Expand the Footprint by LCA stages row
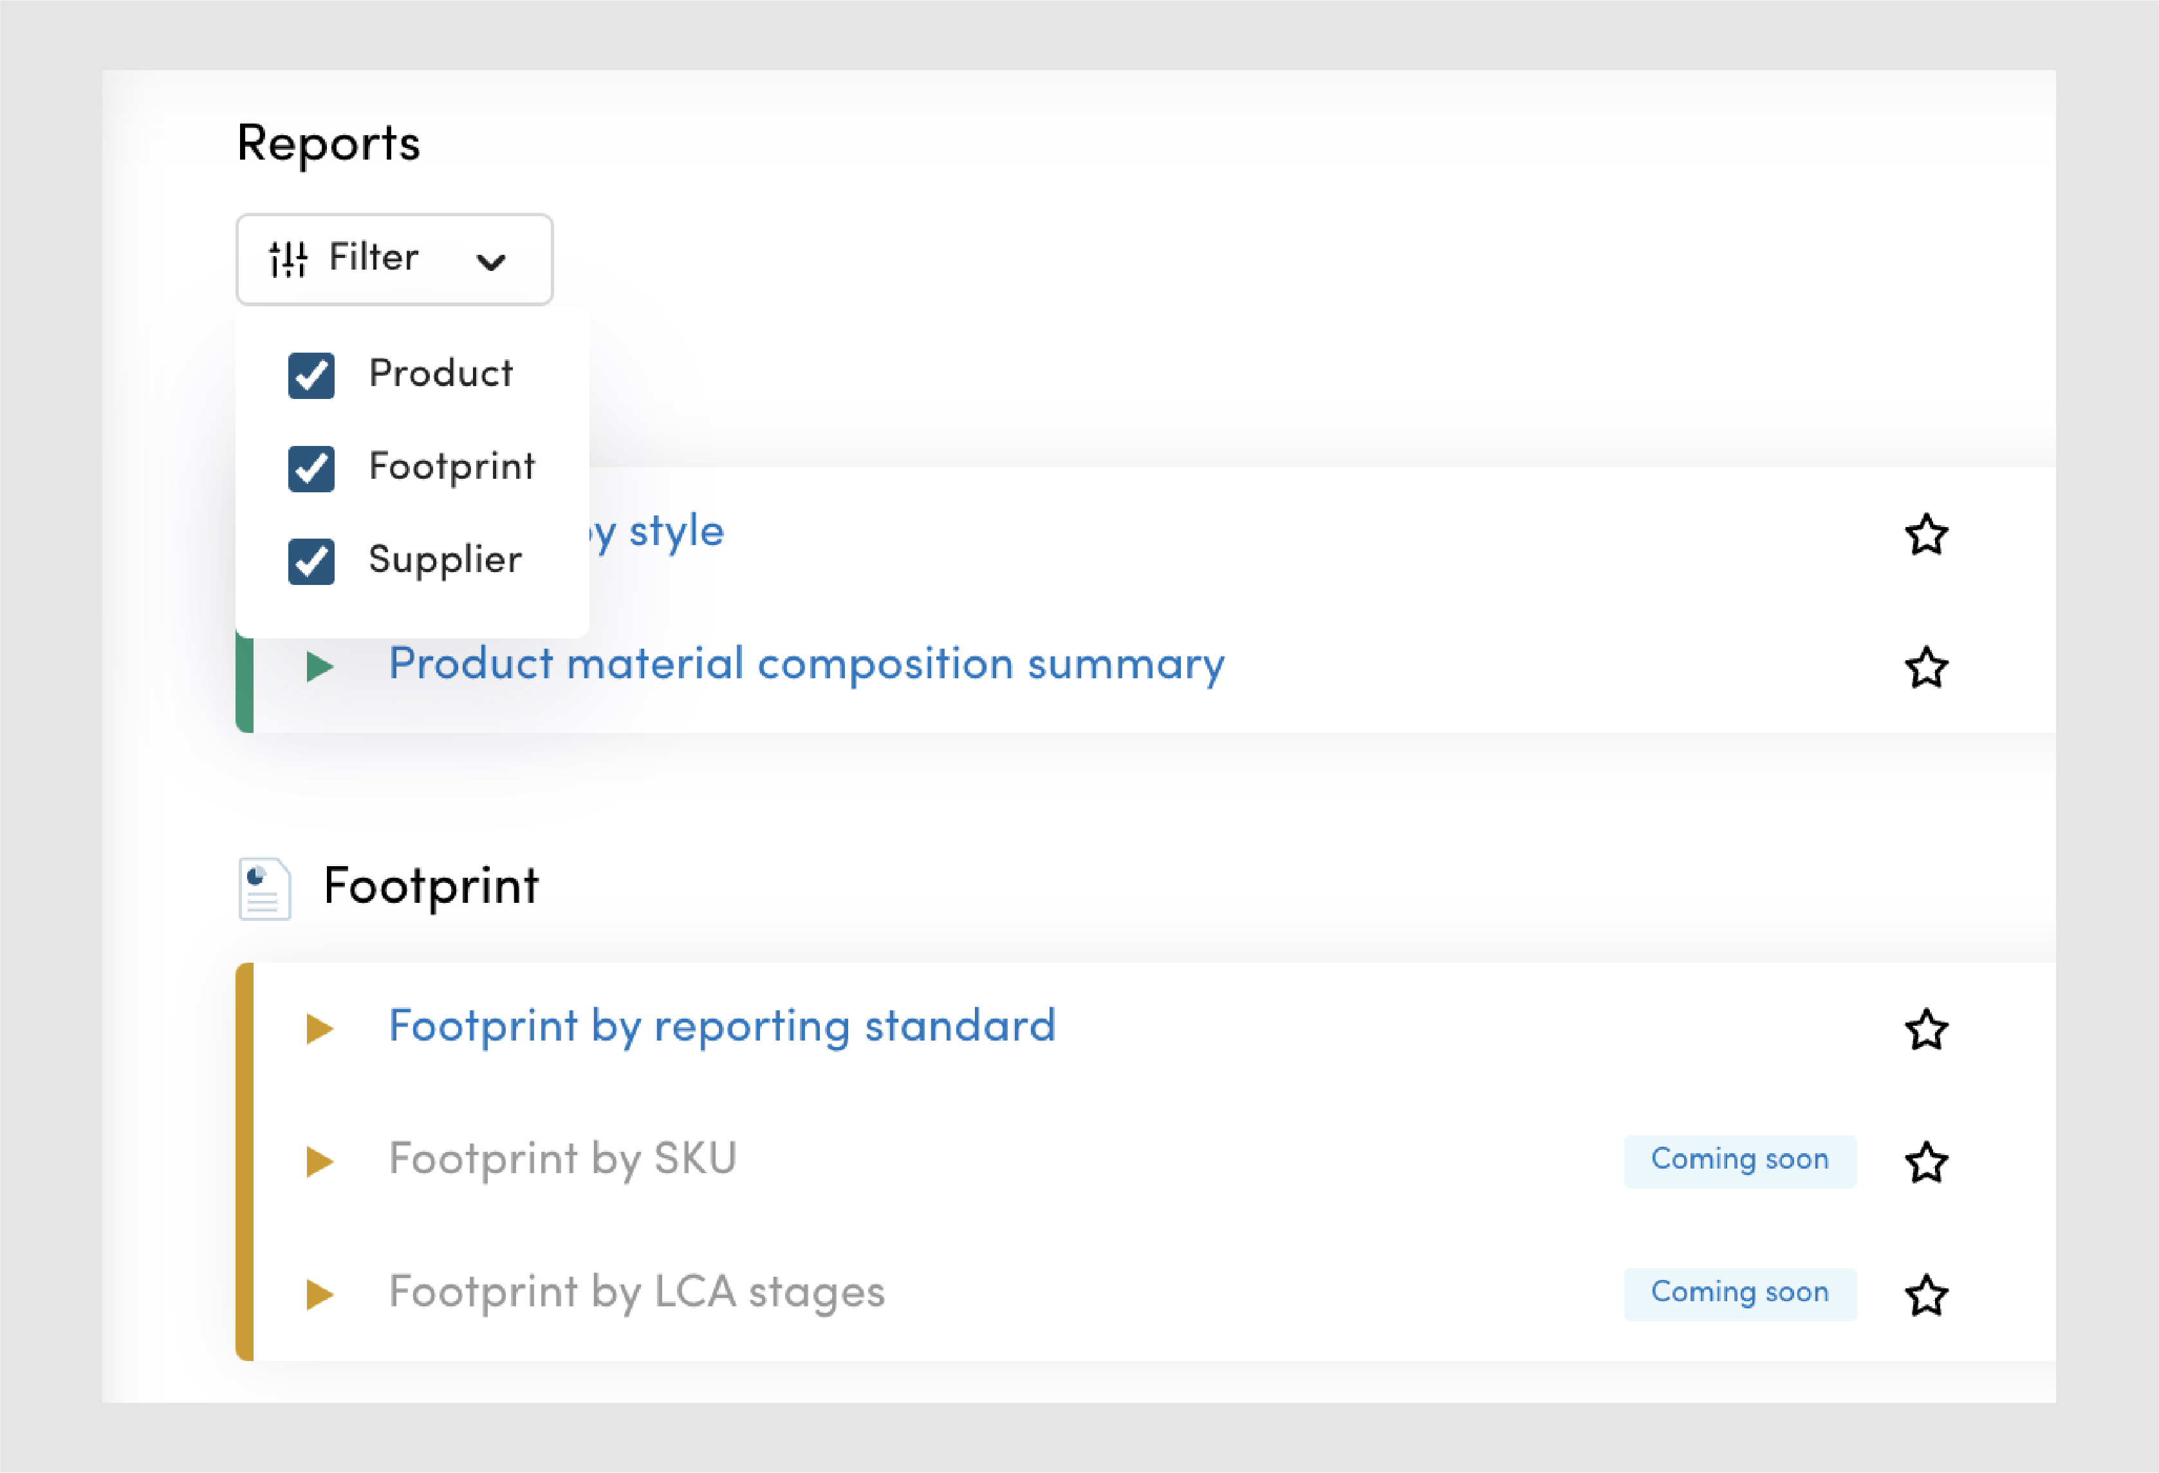Viewport: 2159px width, 1473px height. (x=320, y=1293)
